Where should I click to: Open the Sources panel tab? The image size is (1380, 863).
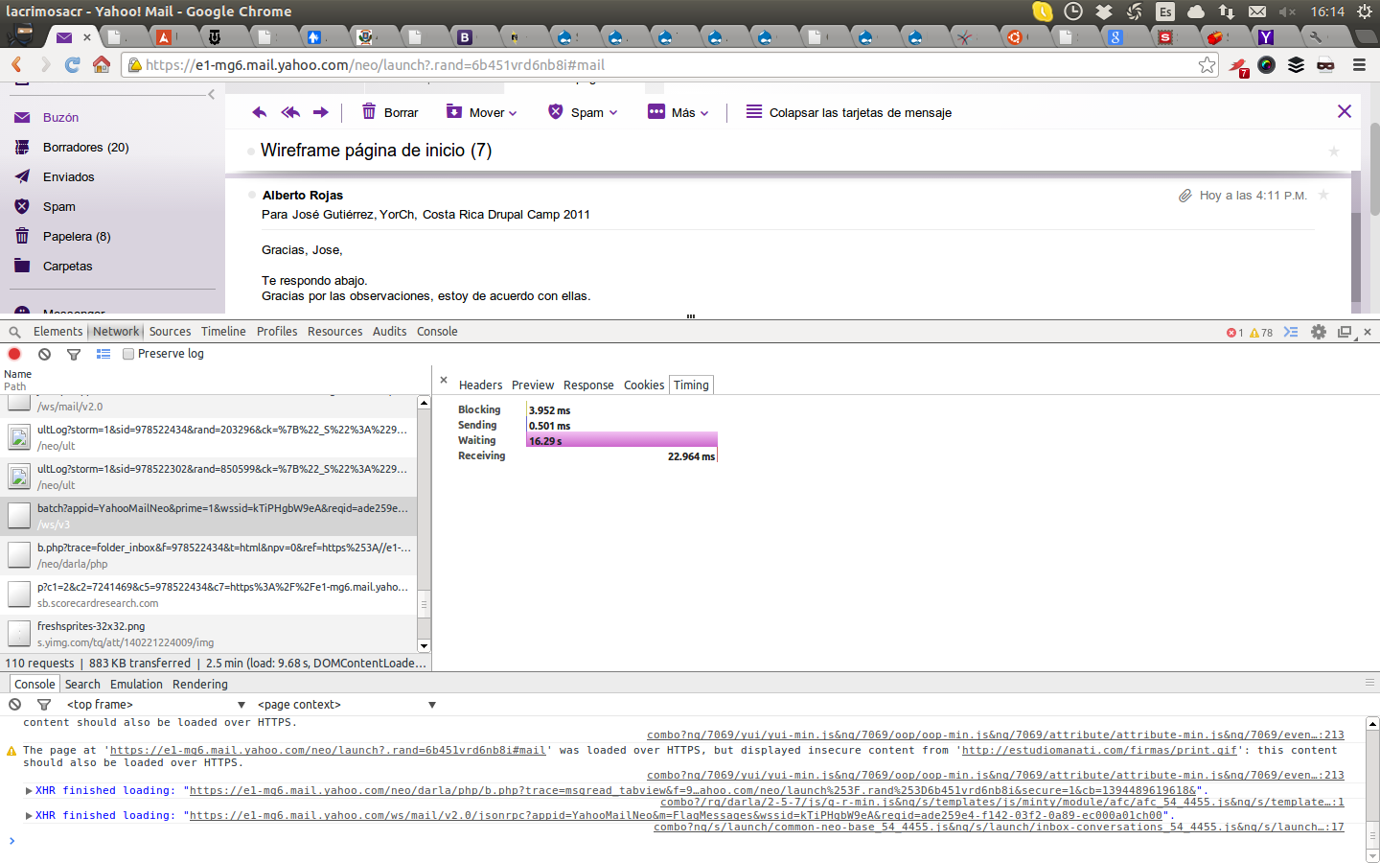(170, 332)
